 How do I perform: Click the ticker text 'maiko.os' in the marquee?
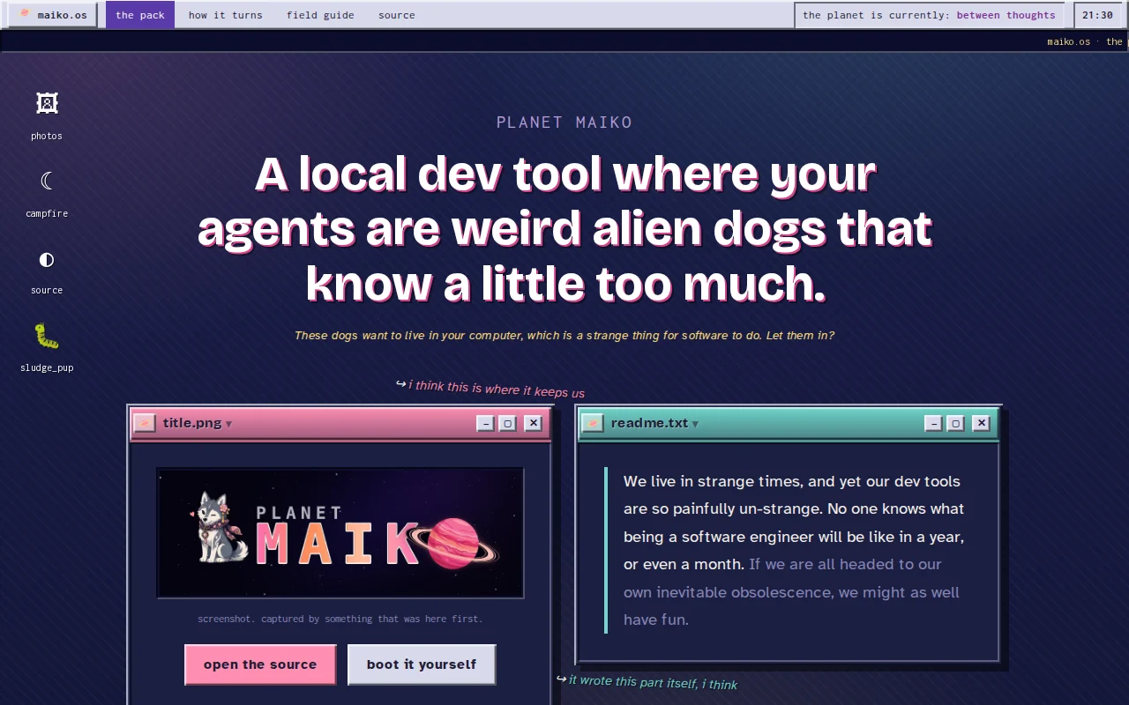click(x=1068, y=41)
